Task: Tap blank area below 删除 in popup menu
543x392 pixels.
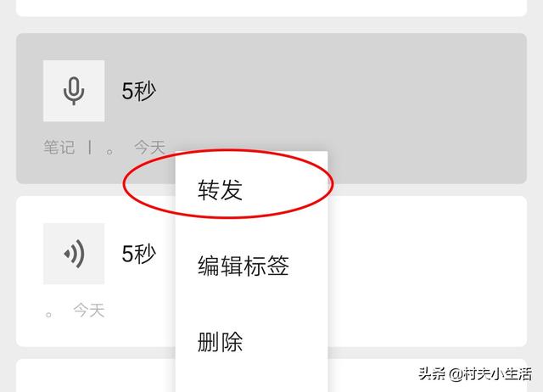Action: [x=252, y=376]
